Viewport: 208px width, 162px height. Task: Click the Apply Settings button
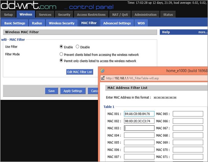pyautogui.click(x=72, y=91)
